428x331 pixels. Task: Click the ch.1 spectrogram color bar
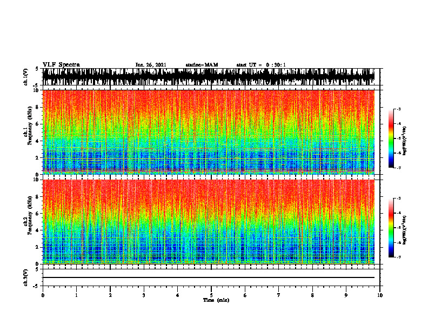pos(391,138)
